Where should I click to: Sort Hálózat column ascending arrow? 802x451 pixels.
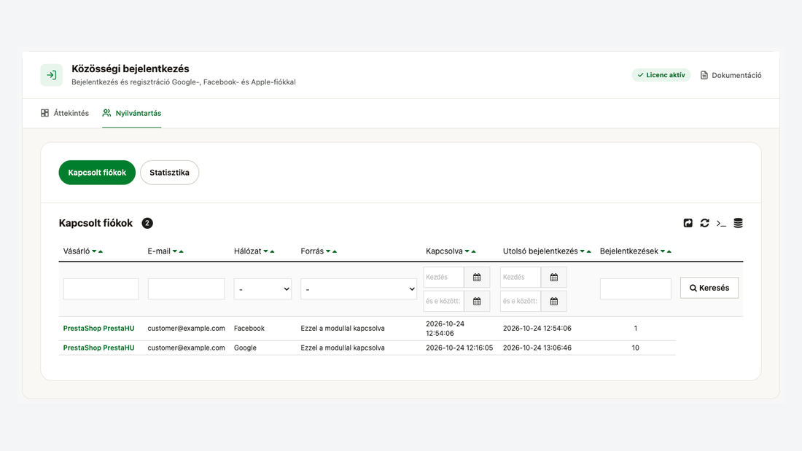tap(272, 251)
